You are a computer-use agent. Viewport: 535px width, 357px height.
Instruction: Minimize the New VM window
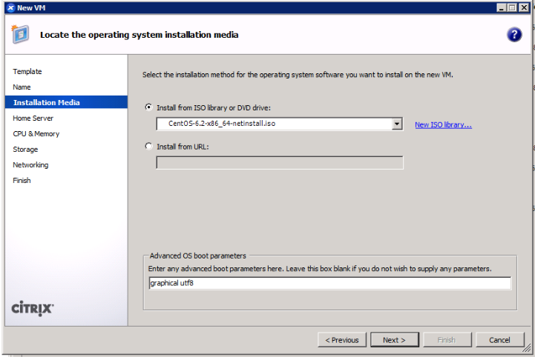[502, 7]
